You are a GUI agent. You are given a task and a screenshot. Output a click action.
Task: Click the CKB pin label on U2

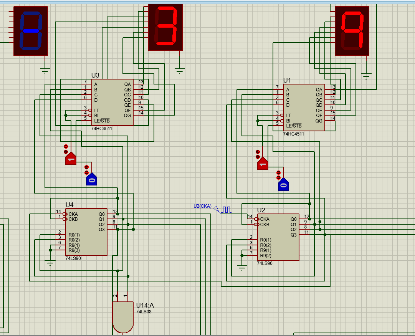pyautogui.click(x=265, y=225)
